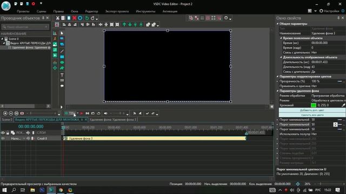Screen dimensions: 346x194
Task: Open the Редактор menu
Action: pos(91,11)
